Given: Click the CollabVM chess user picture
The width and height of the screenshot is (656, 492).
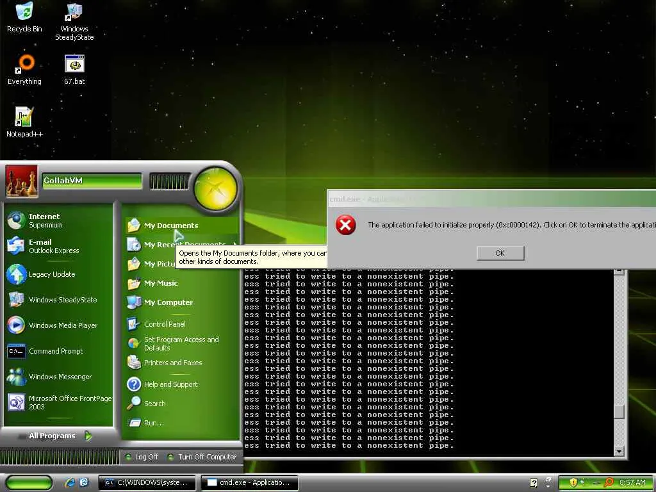Looking at the screenshot, I should [21, 181].
